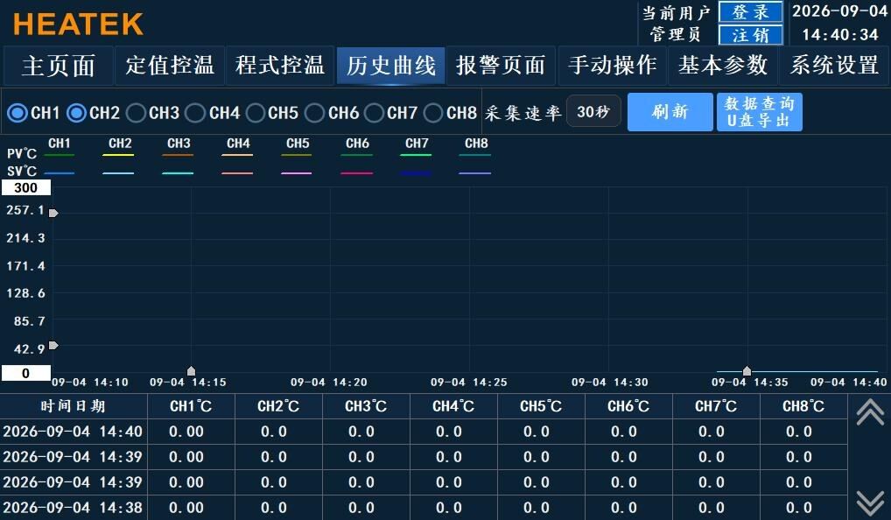Open the 报警页面 alarm page tab
891x520 pixels.
501,66
